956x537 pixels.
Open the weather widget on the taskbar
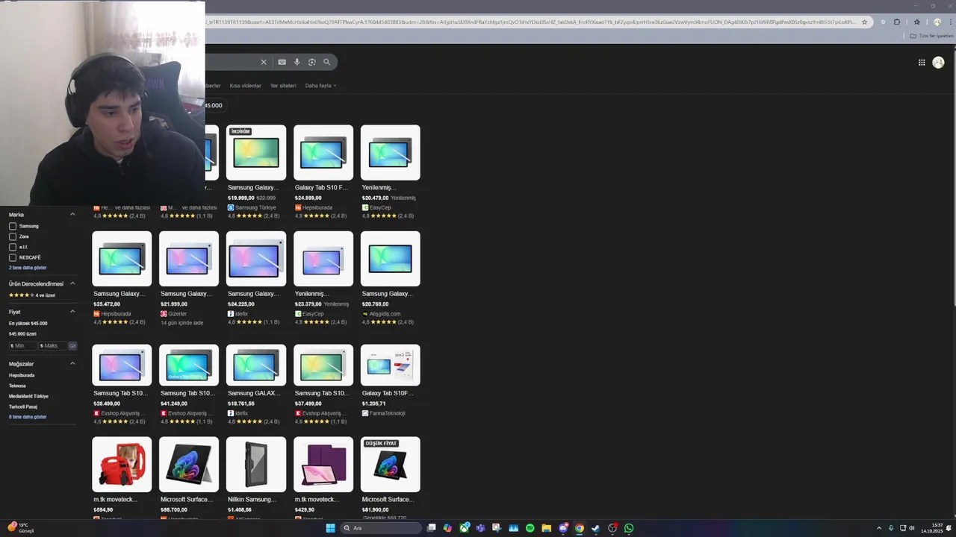[x=21, y=527]
